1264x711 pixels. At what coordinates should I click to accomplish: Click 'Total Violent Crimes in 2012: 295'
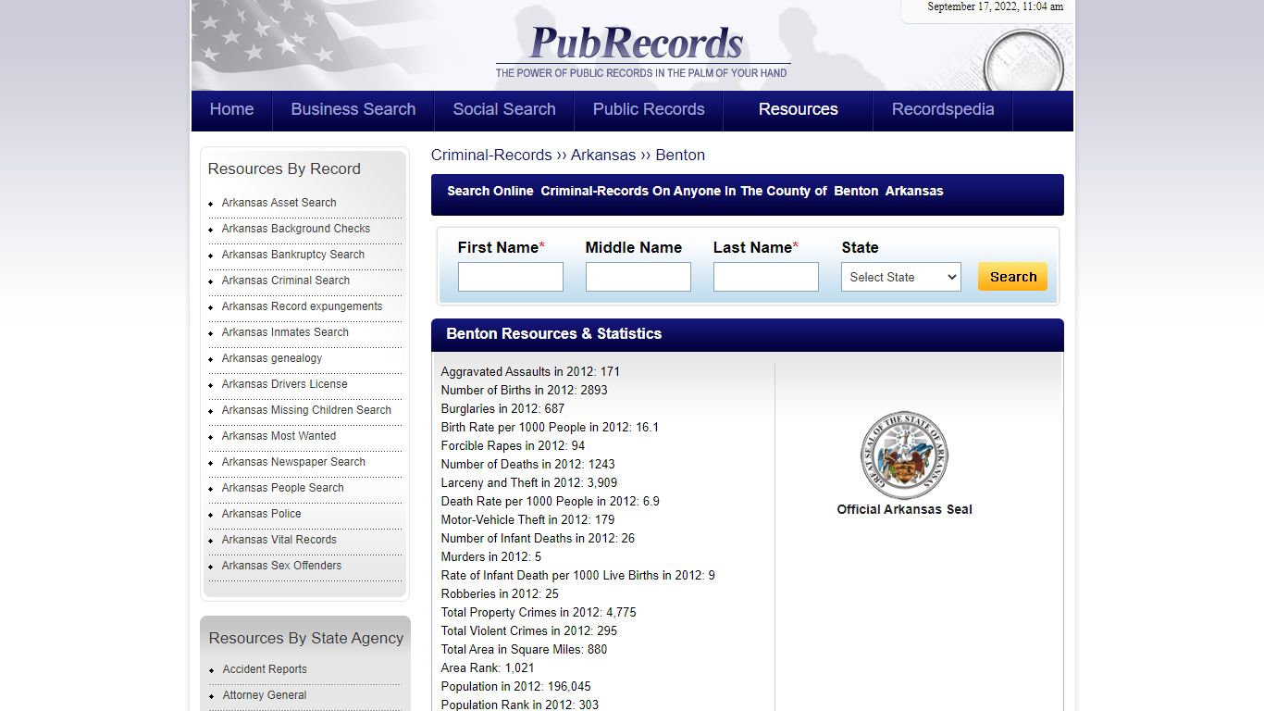[528, 630]
